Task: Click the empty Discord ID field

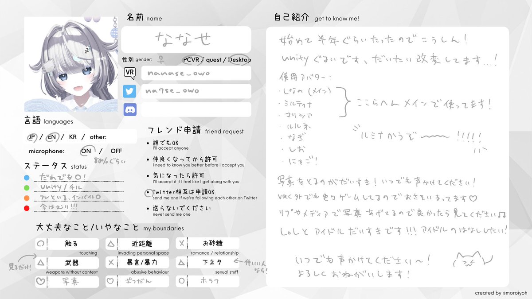Action: 196,109
